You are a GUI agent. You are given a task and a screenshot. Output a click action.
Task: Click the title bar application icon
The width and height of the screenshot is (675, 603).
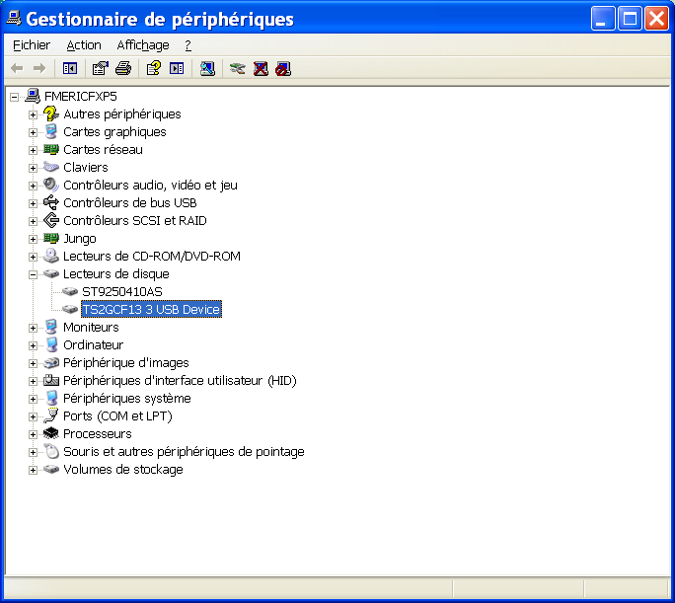point(14,18)
